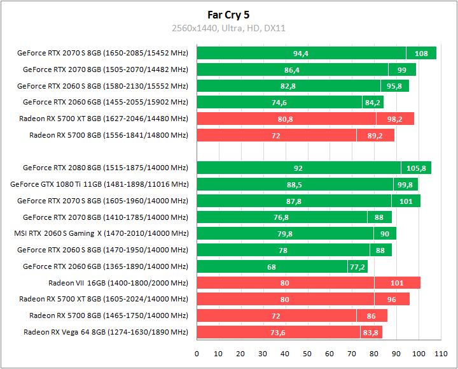Click the 83,8 value on the Vega 64 bar
This screenshot has width=458, height=369.
click(x=371, y=332)
